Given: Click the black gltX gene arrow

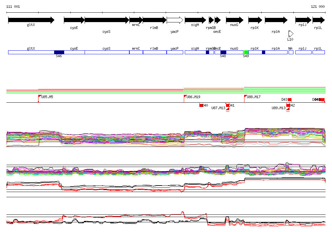Looking at the screenshot, I should pos(31,20).
